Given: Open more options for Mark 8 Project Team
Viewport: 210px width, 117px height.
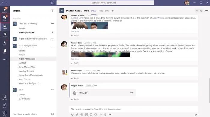Looking at the screenshot, I should [x=52, y=46].
